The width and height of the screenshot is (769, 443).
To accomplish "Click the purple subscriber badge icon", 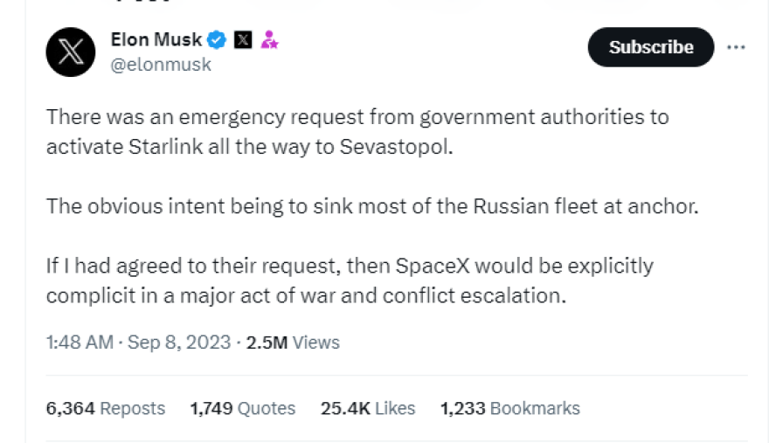I will (269, 40).
